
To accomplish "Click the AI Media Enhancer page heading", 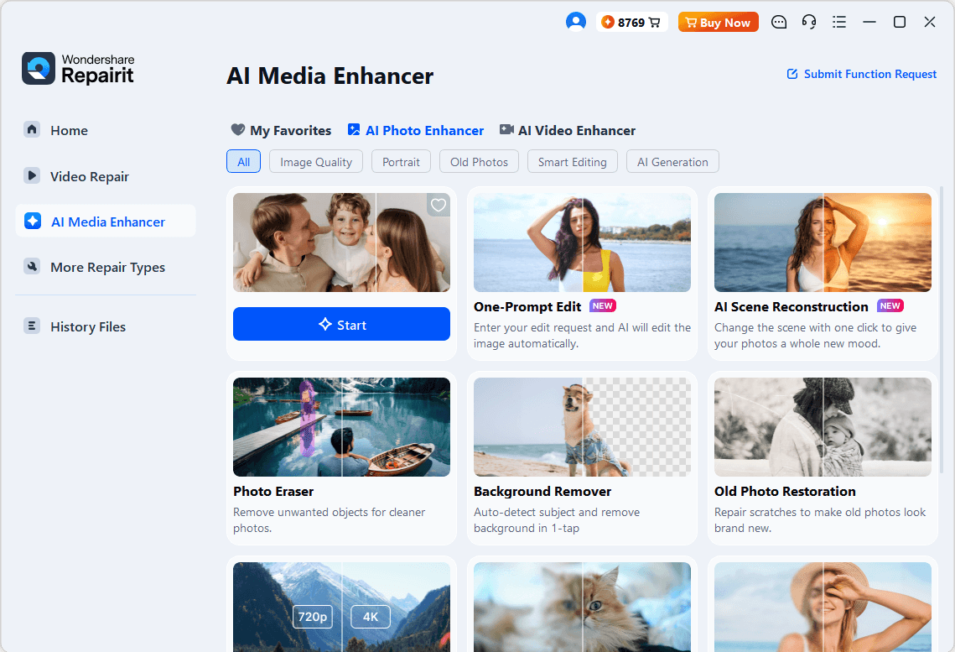I will pyautogui.click(x=330, y=76).
